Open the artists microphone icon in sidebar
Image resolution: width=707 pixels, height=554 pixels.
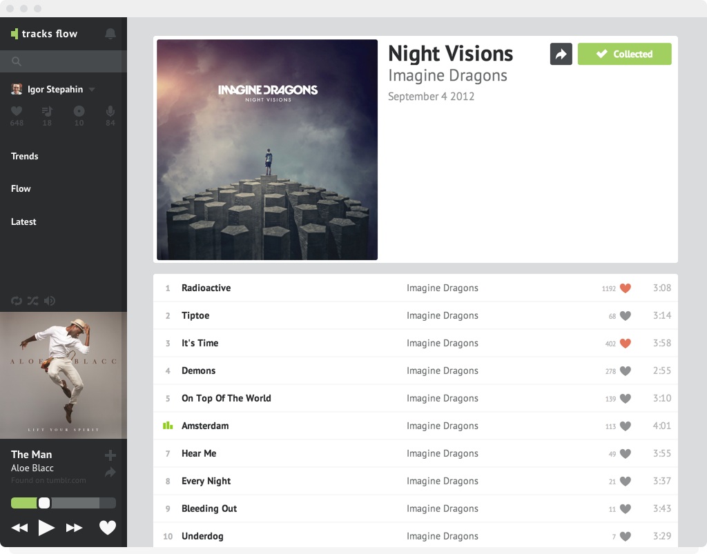(110, 111)
